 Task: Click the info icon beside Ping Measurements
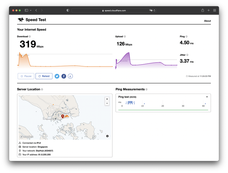pos(146,89)
